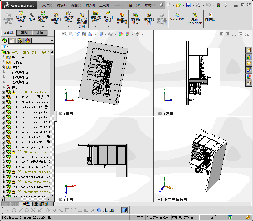Open Linear Component Pattern tool (线性零部件)
The image size is (253, 221).
point(43,17)
